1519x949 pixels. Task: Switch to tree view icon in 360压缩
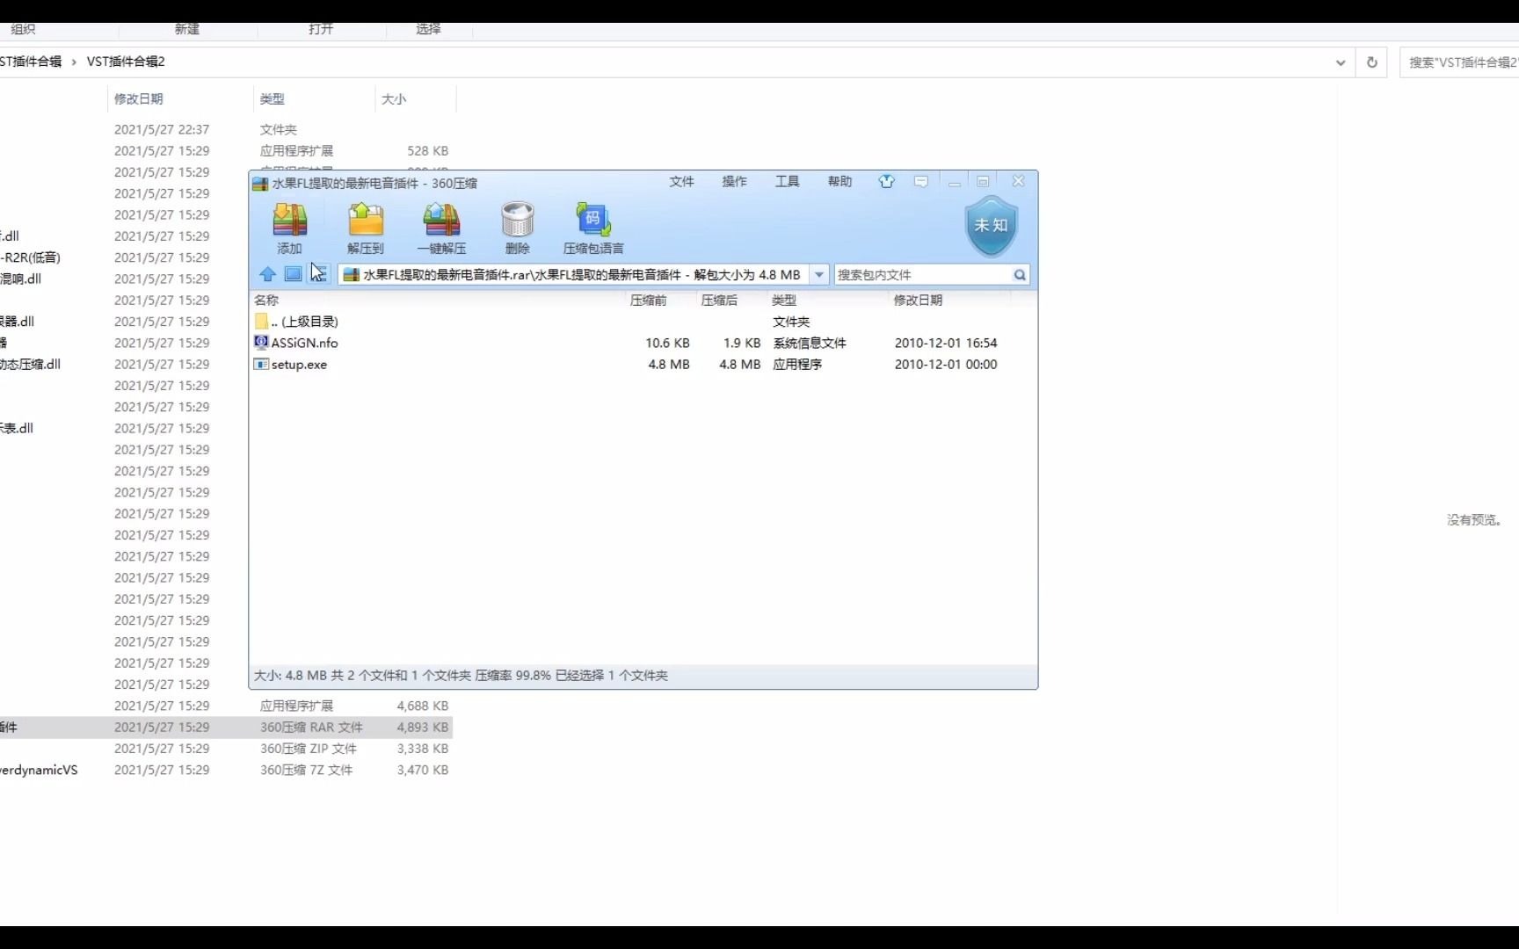tap(318, 274)
